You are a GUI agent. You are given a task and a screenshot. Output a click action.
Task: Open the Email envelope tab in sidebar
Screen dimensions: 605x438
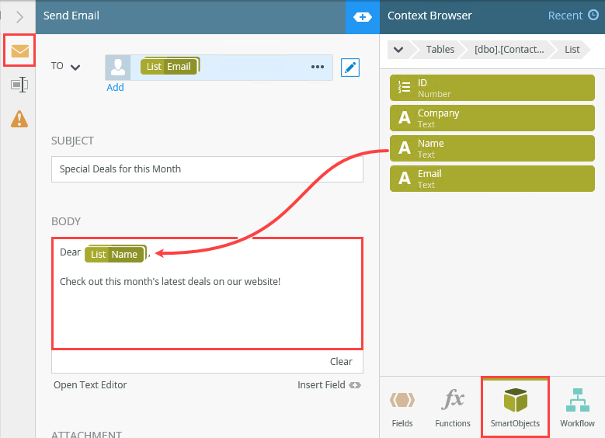19,50
